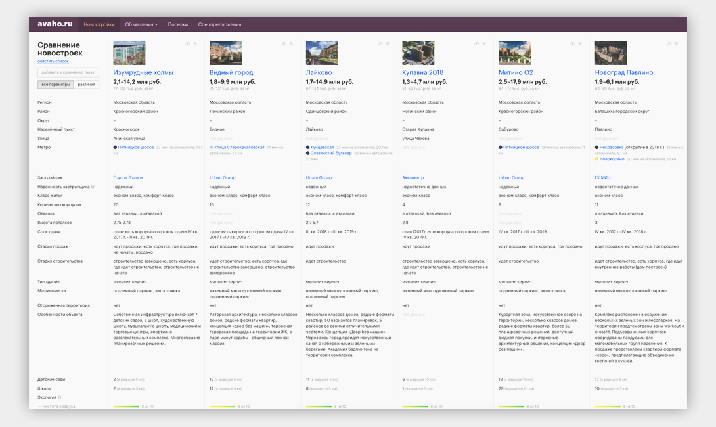Screen dimensions: 716x427
Task: Open the ГК МИЦ developer link
Action: tap(603, 177)
